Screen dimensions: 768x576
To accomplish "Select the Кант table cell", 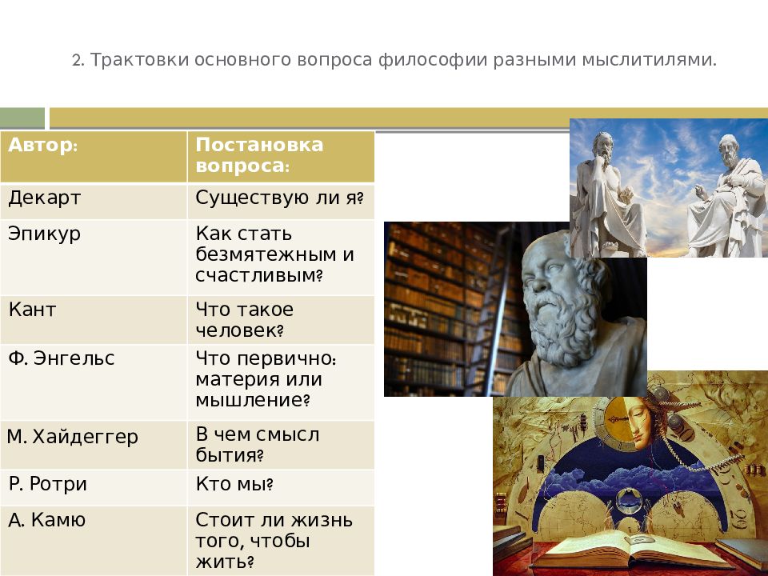I will (94, 319).
